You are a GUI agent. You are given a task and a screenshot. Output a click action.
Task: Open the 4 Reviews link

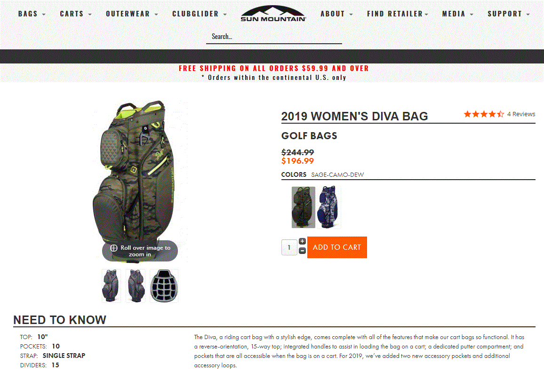pos(521,114)
